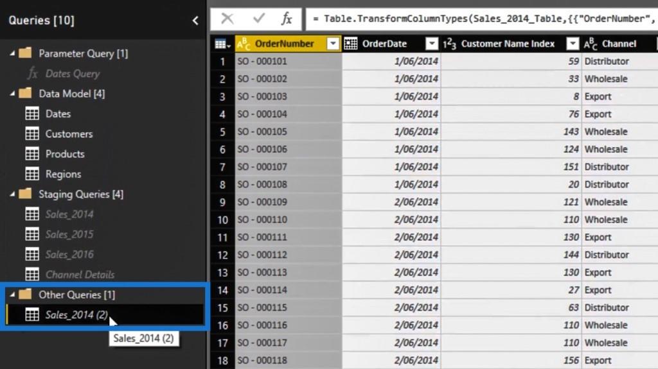This screenshot has width=658, height=369.
Task: Select the Dates query
Action: pyautogui.click(x=58, y=114)
